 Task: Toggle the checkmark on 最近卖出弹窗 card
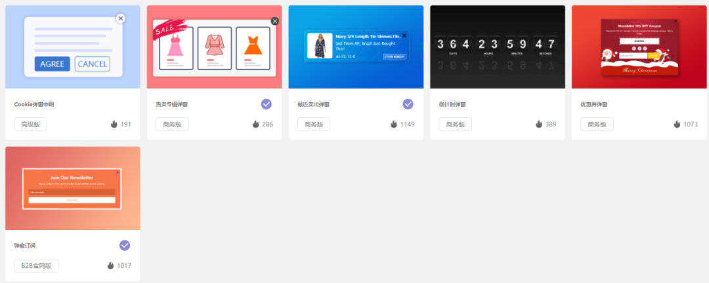click(408, 104)
